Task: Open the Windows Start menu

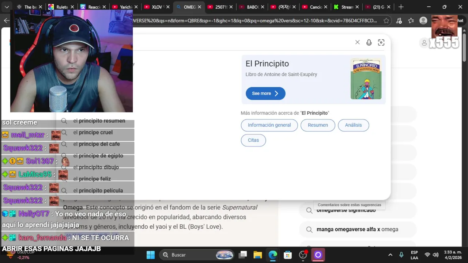Action: coord(151,255)
